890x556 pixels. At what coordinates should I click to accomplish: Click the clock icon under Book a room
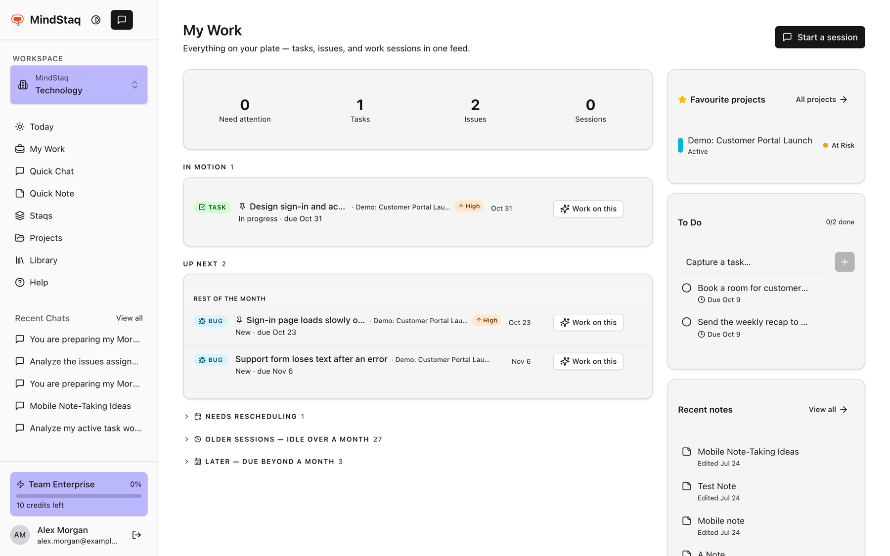[701, 299]
